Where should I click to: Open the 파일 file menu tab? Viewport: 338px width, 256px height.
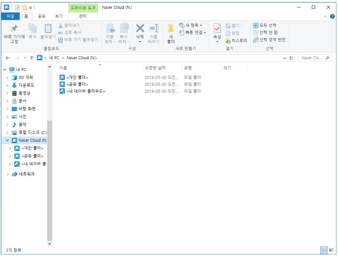tap(10, 16)
